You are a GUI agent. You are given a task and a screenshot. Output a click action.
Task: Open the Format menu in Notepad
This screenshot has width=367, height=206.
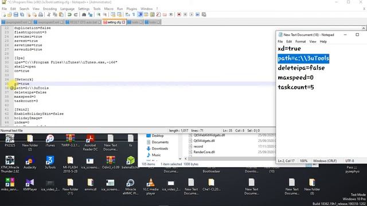300,41
